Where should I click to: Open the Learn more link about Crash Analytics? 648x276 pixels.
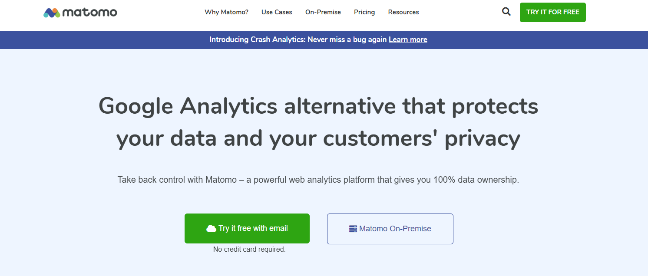[x=407, y=39]
